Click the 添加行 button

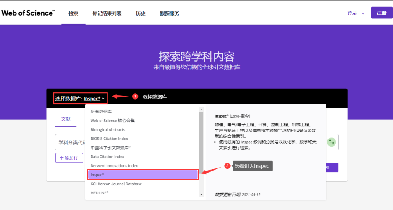tap(69, 157)
